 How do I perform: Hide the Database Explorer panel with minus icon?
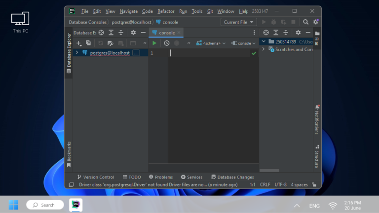143,32
